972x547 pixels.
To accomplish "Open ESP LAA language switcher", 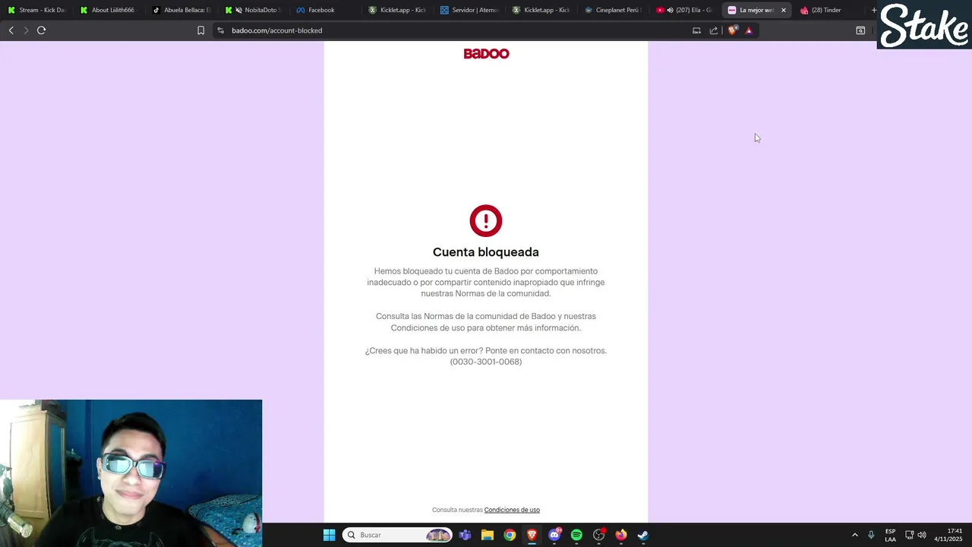I will pyautogui.click(x=890, y=535).
